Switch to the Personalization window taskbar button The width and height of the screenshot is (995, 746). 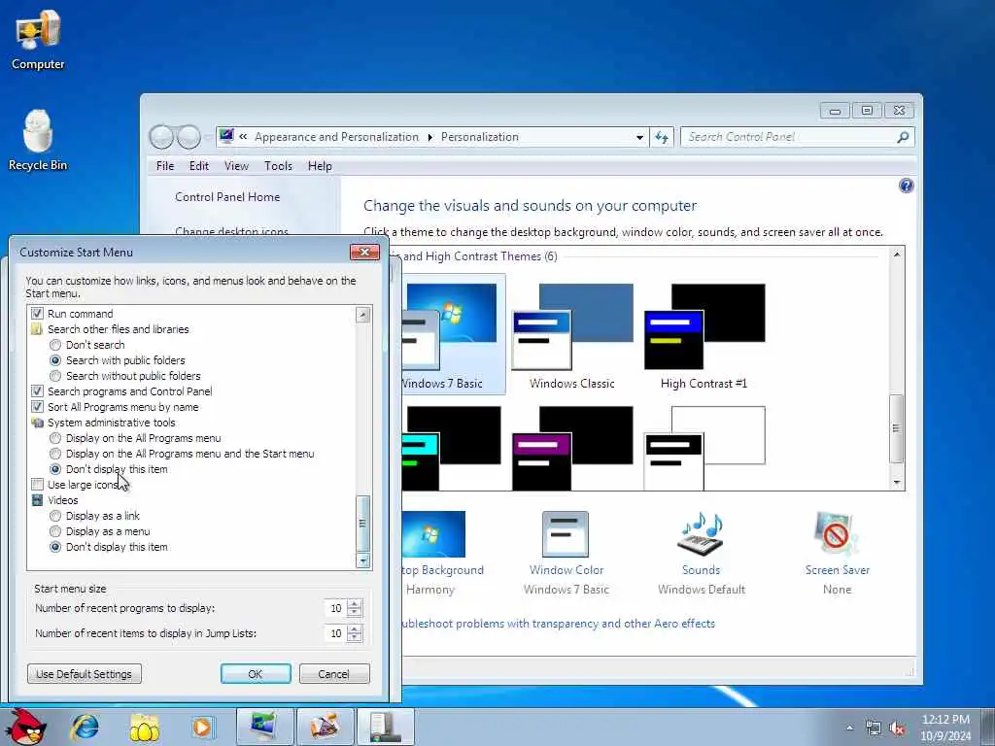tap(264, 727)
